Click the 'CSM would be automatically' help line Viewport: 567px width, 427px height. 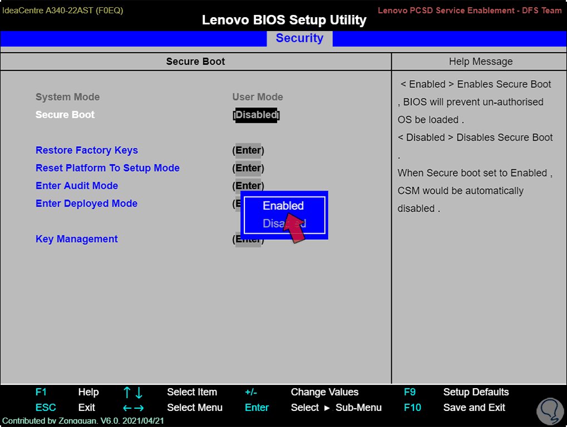pyautogui.click(x=460, y=190)
